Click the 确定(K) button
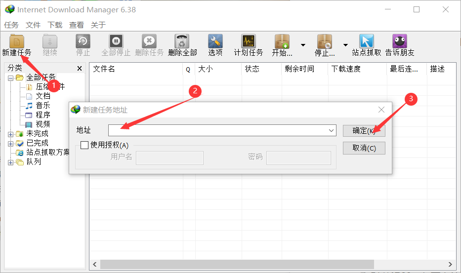The width and height of the screenshot is (461, 273). point(364,131)
